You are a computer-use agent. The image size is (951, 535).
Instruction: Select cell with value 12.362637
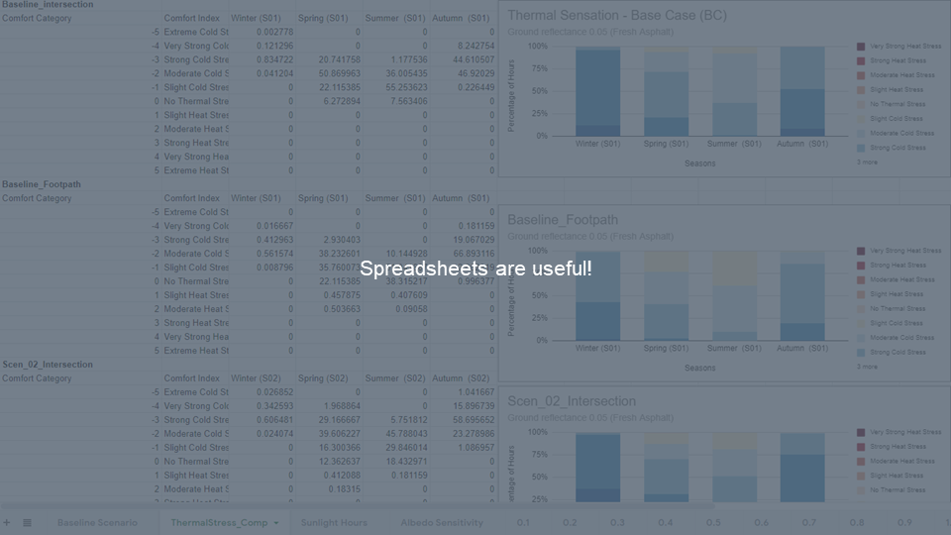click(329, 462)
